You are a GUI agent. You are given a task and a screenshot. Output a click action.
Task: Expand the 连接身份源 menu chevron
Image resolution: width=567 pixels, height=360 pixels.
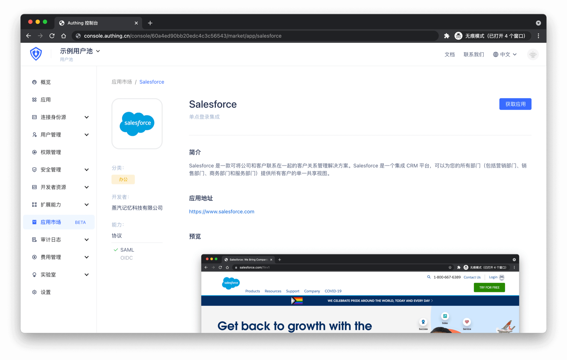87,117
